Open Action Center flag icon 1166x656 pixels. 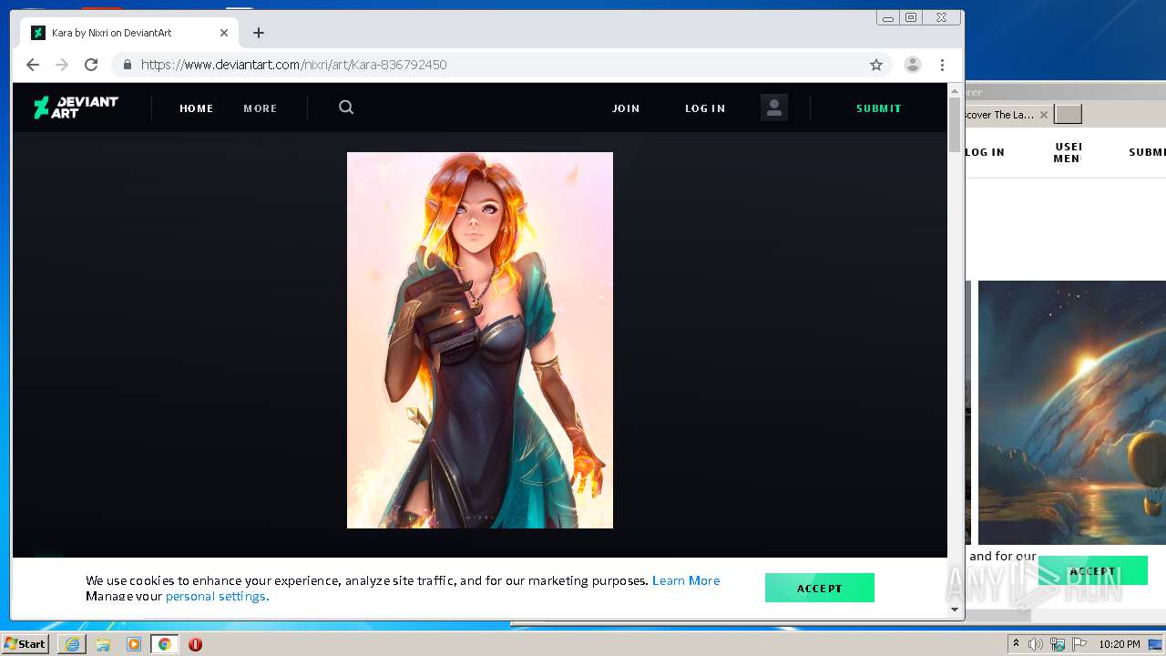[1079, 644]
